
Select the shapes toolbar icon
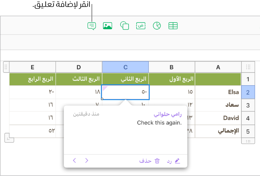coord(124,25)
